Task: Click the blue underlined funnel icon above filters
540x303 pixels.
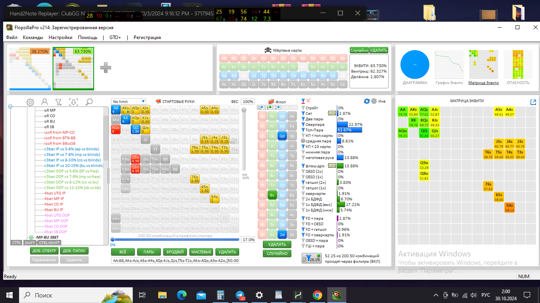Action: (x=303, y=101)
